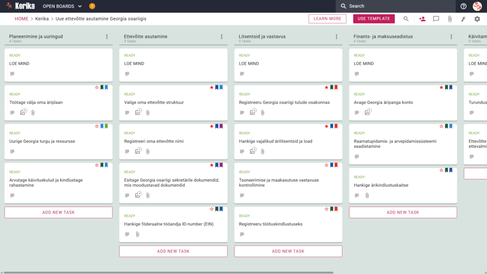Image resolution: width=487 pixels, height=274 pixels.
Task: Open details on Raamatupidamis- ja arvepidamissüsteemi card
Action: pos(357,157)
